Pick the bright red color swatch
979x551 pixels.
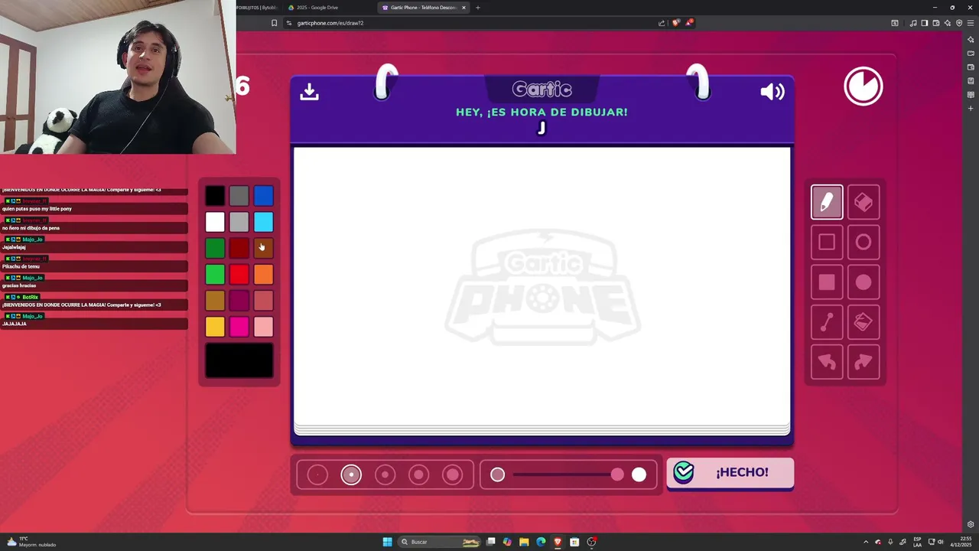click(x=239, y=274)
